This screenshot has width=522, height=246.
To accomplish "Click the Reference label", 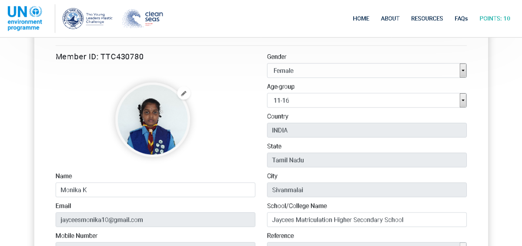I will click(281, 236).
